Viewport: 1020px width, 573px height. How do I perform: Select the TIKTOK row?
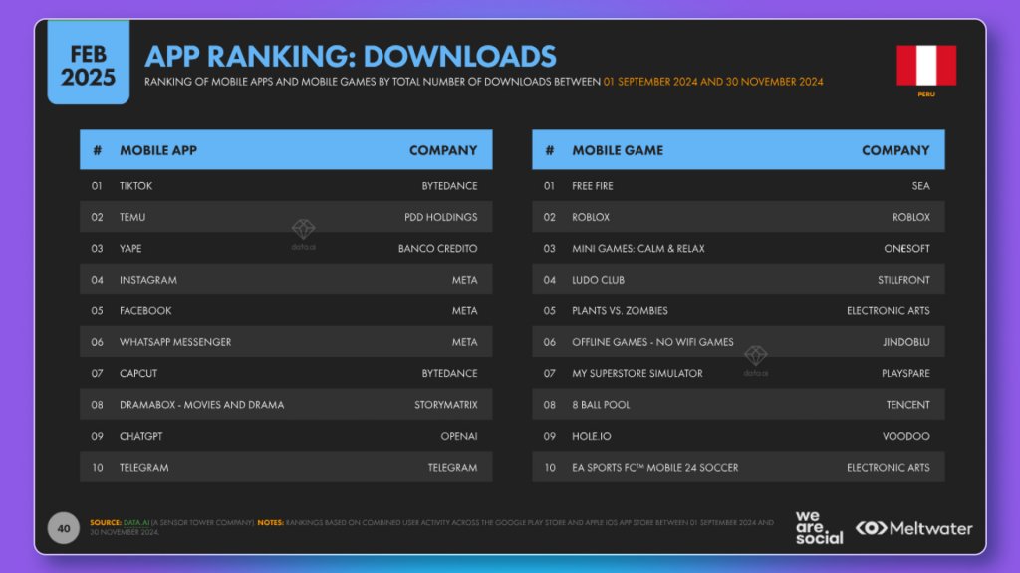[286, 186]
